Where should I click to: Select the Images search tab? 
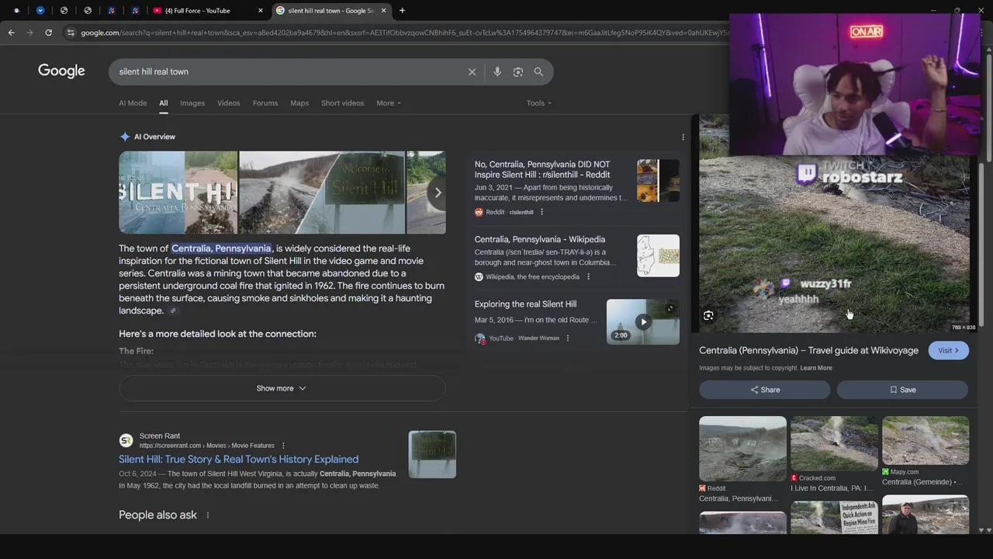tap(192, 103)
